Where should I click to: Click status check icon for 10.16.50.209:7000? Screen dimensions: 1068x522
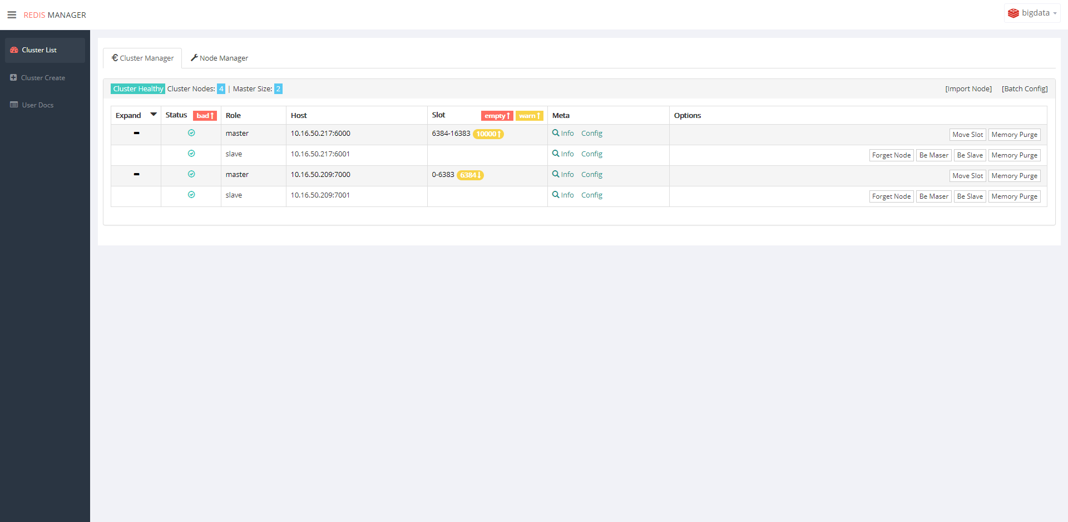(x=191, y=174)
